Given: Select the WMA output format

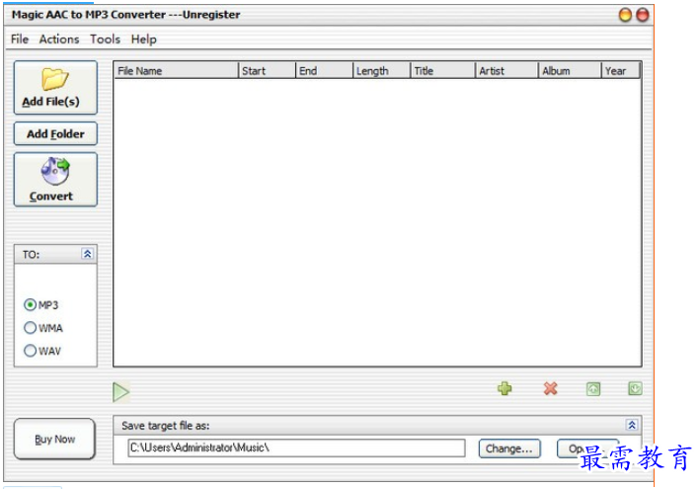Looking at the screenshot, I should (43, 328).
